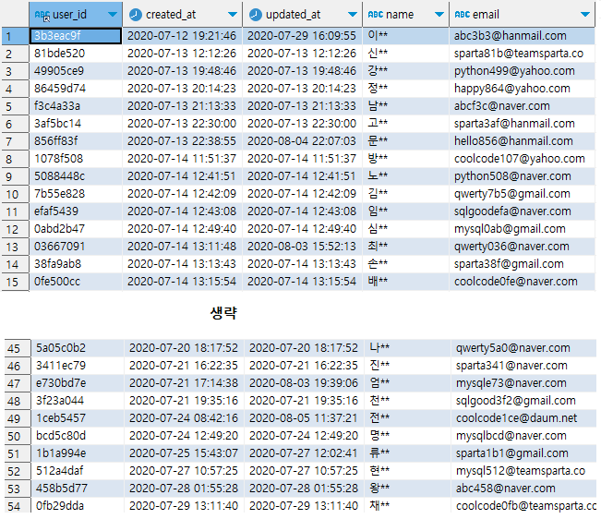Click email cell abcf3c@naver.com
601x519 pixels.
pos(522,106)
